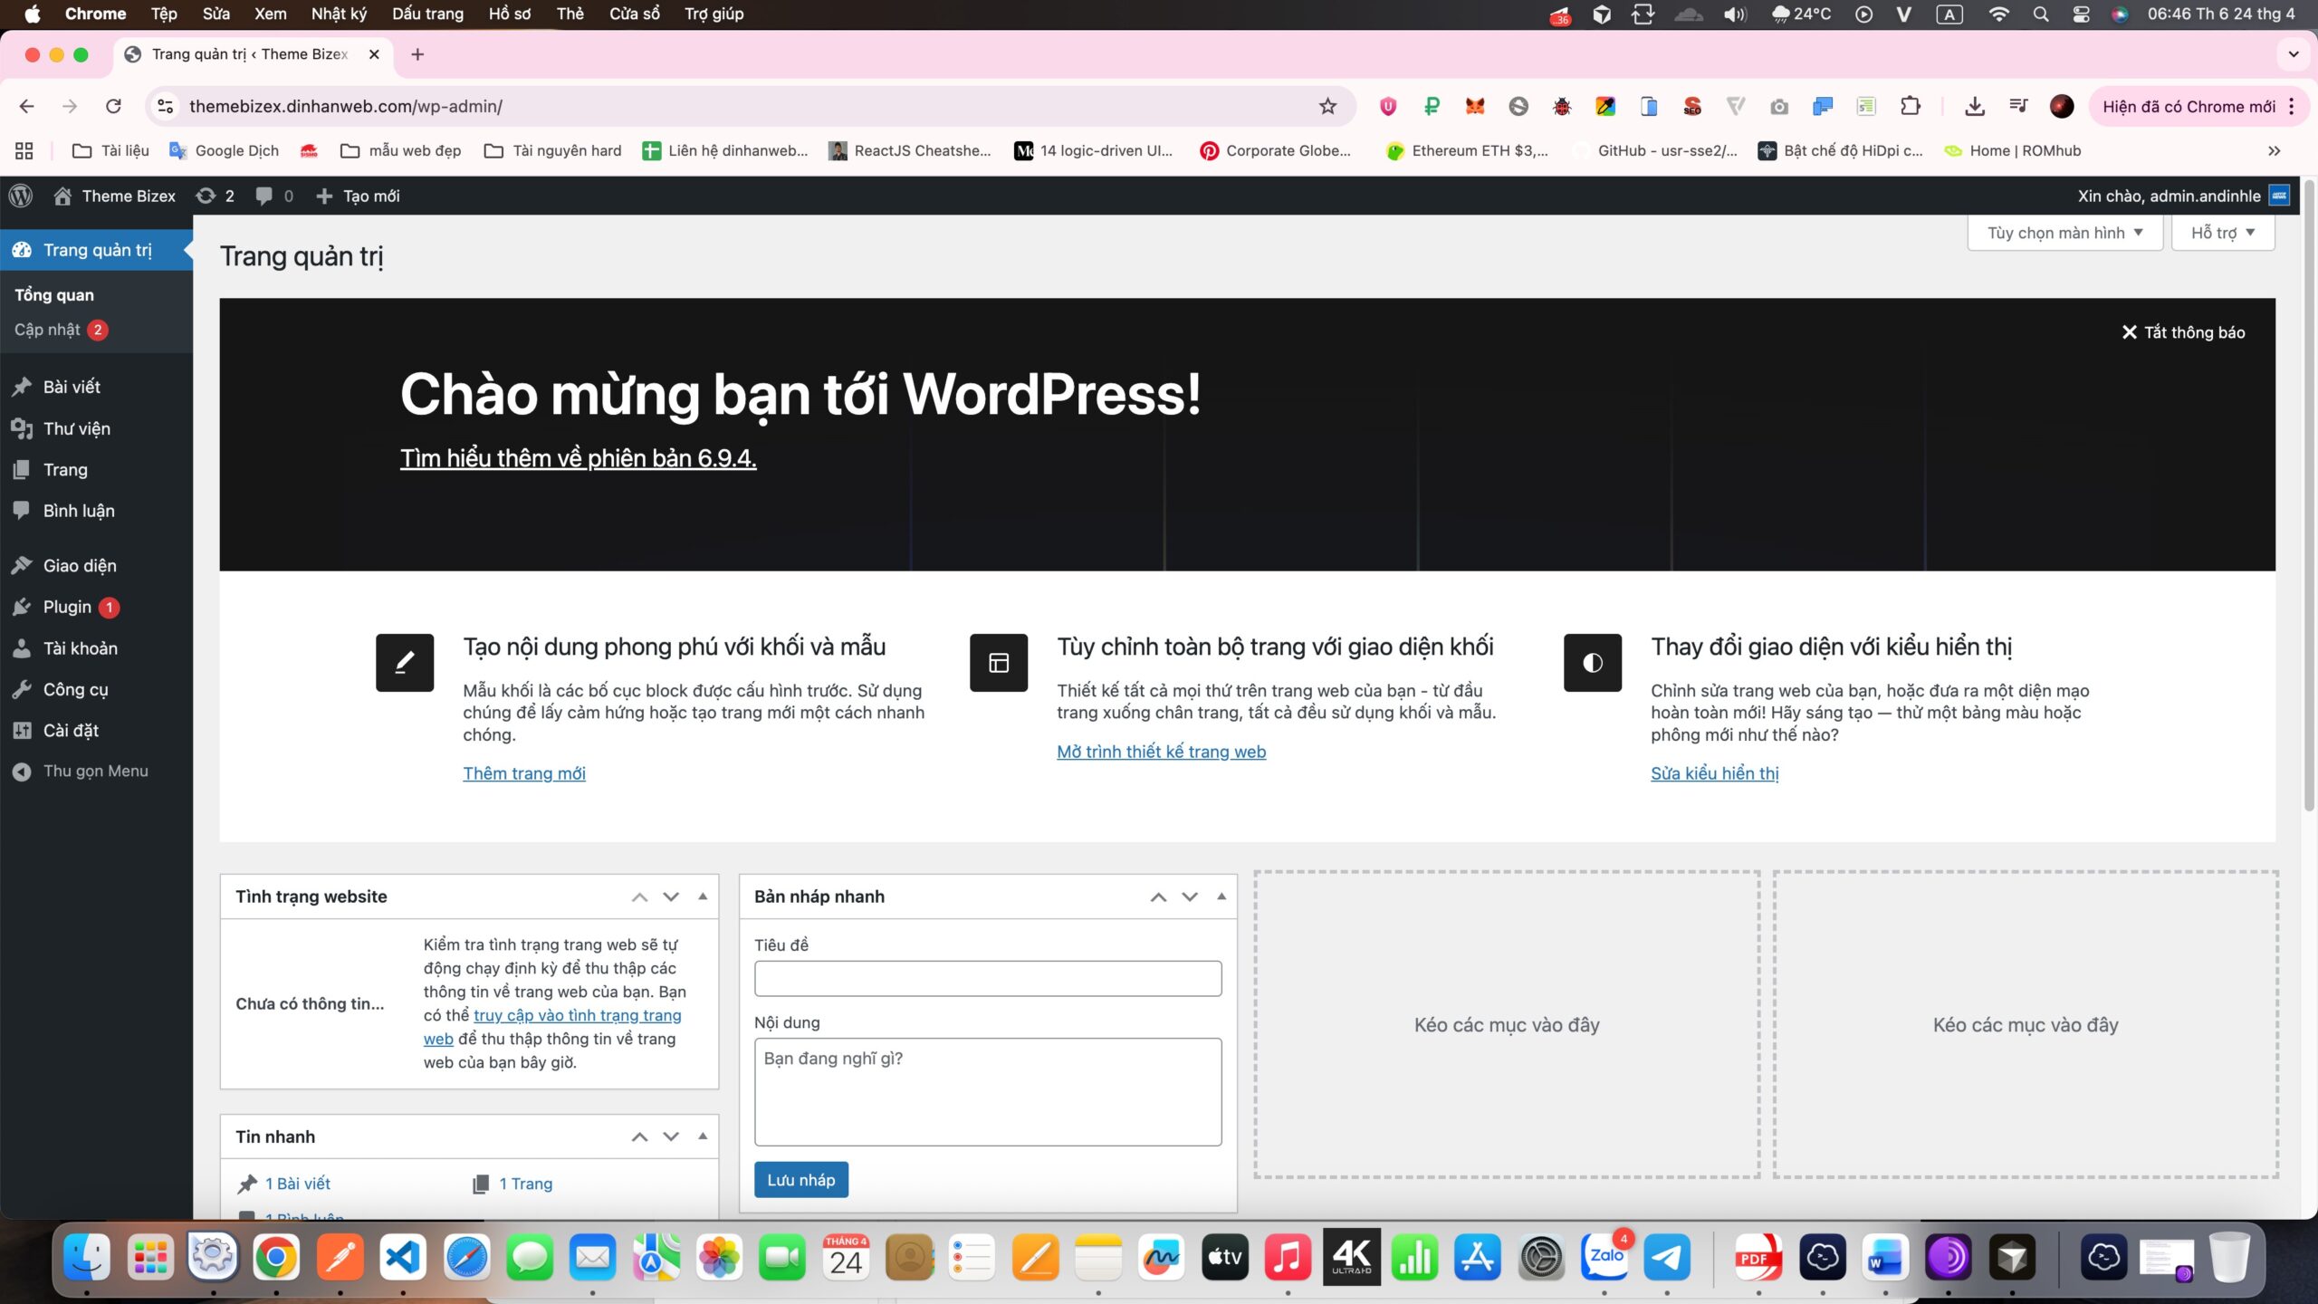Click the WordPress logo in admin bar
This screenshot has height=1304, width=2318.
coord(21,196)
